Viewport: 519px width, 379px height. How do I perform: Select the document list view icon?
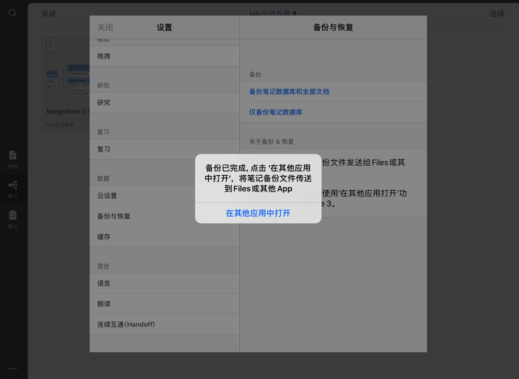pyautogui.click(x=49, y=44)
